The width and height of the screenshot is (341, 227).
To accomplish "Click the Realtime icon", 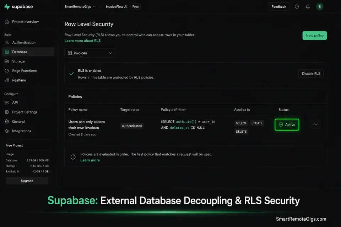I will [7, 80].
